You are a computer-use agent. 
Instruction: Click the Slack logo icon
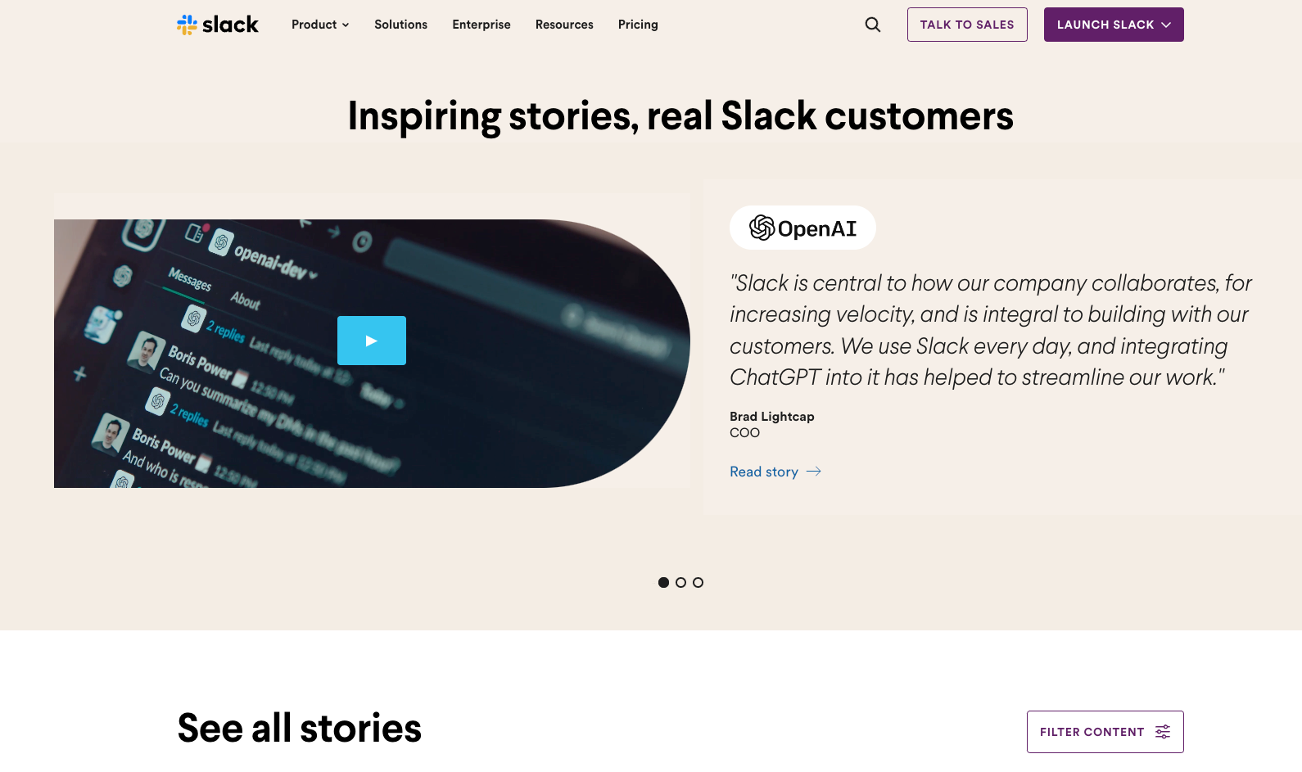point(187,25)
